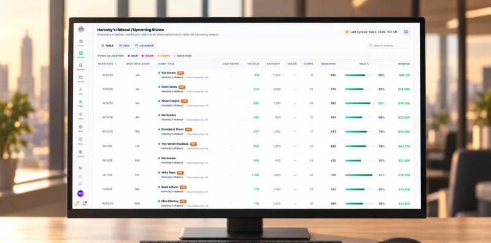The width and height of the screenshot is (491, 243).
Task: Open the purple user avatar
Action: (x=80, y=193)
